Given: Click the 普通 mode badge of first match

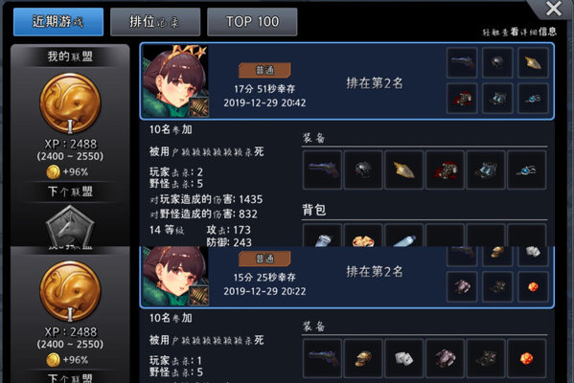Looking at the screenshot, I should [x=264, y=70].
